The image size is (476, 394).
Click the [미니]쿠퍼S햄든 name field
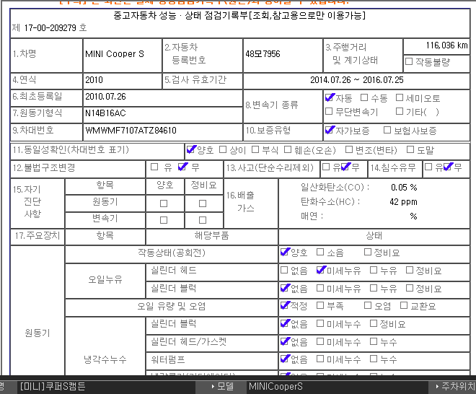tap(52, 387)
